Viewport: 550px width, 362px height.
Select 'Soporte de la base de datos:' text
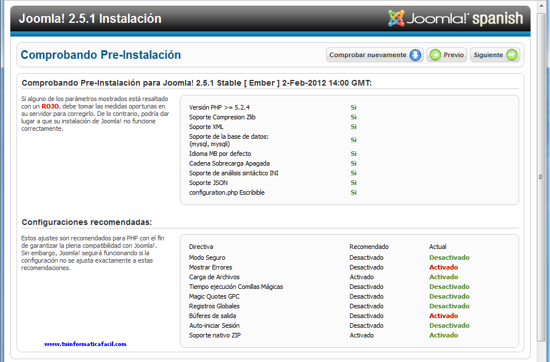[x=228, y=136]
